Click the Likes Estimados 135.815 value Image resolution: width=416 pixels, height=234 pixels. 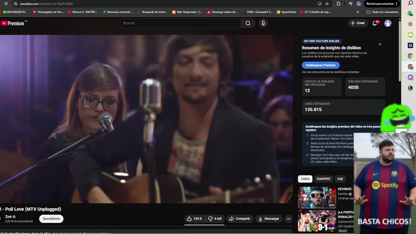313,110
